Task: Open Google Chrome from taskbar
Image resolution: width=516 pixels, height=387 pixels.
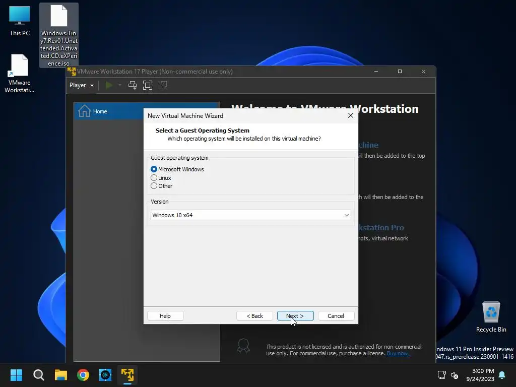Action: pyautogui.click(x=83, y=375)
